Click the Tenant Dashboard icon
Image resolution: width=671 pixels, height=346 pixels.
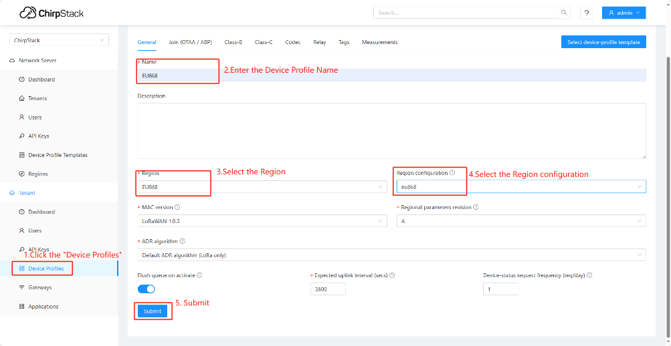(22, 212)
